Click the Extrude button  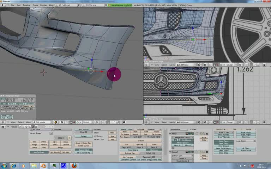click(x=140, y=140)
